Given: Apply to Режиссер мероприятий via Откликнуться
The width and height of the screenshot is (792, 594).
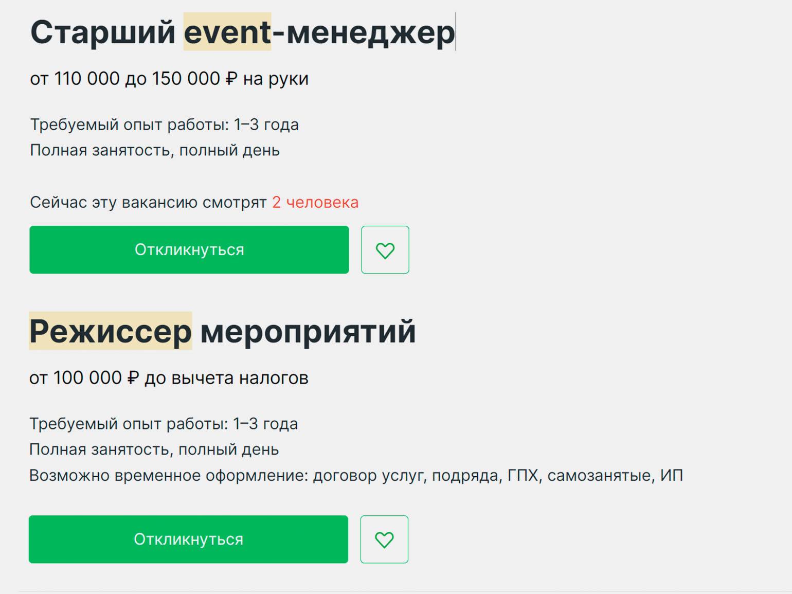Looking at the screenshot, I should click(x=188, y=539).
